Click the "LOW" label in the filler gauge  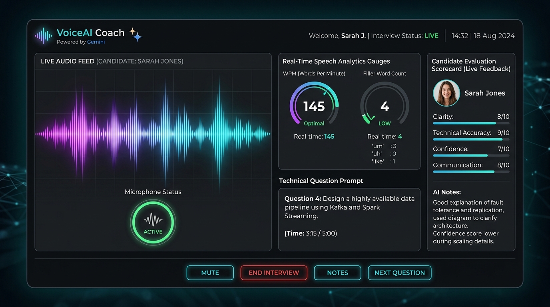(x=385, y=124)
